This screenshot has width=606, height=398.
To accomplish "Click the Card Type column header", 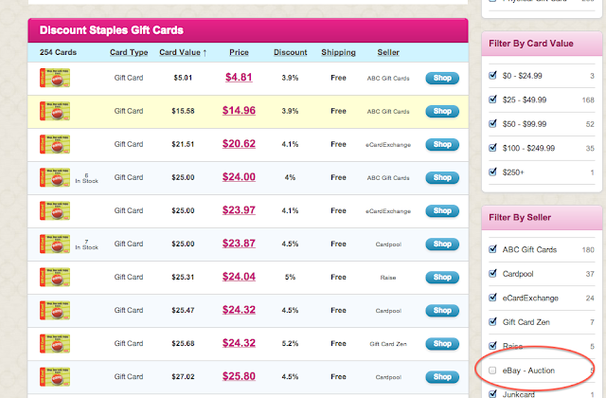I will click(129, 52).
